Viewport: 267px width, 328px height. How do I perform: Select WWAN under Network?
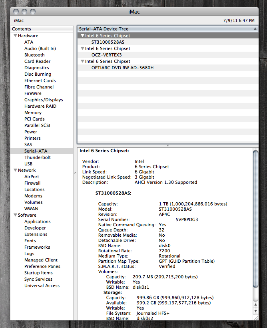(x=31, y=209)
